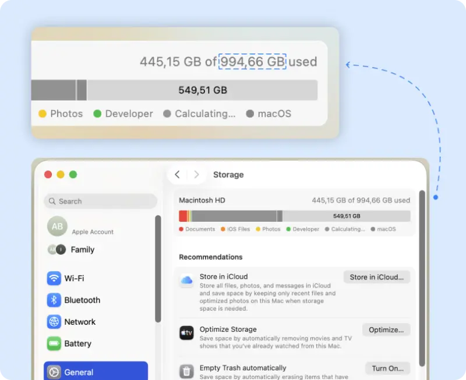466x380 pixels.
Task: Click the Calculating... legend label in Storage window
Action: point(348,229)
